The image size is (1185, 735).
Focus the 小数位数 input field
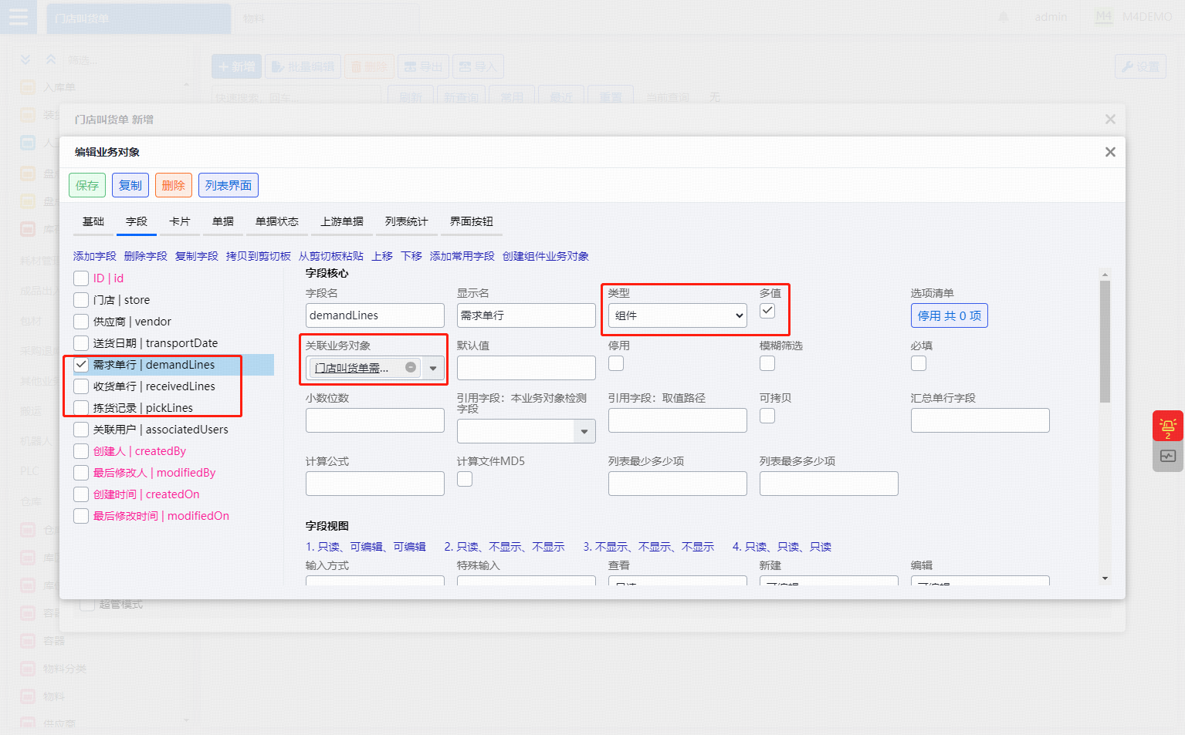tap(375, 420)
